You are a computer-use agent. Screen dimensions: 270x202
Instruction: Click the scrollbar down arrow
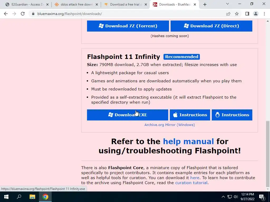pos(268,189)
